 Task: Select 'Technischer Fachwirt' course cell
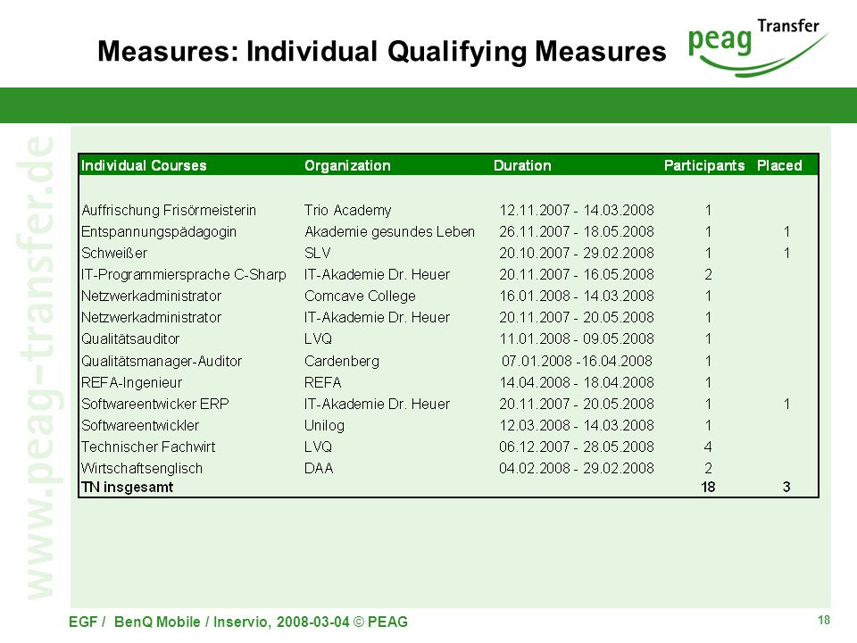point(148,447)
